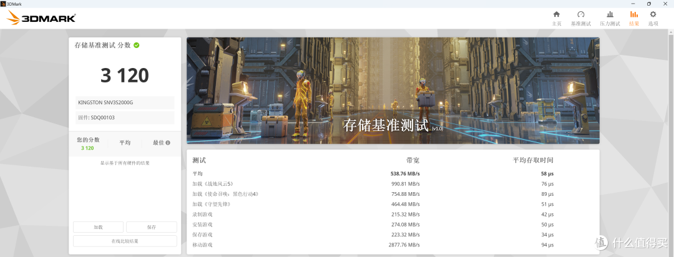Viewport: 674px width, 257px height.
Task: Click 平均存取时间 column header
Action: coord(533,160)
